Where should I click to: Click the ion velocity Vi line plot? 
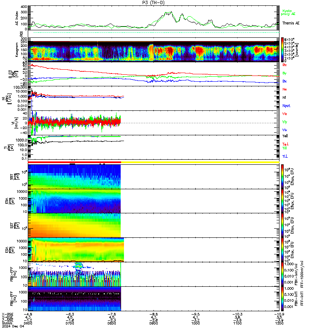click(74, 123)
